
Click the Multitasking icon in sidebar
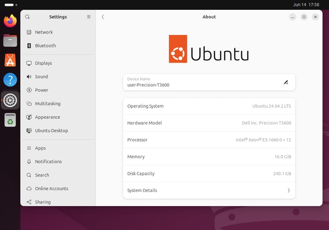click(x=29, y=104)
